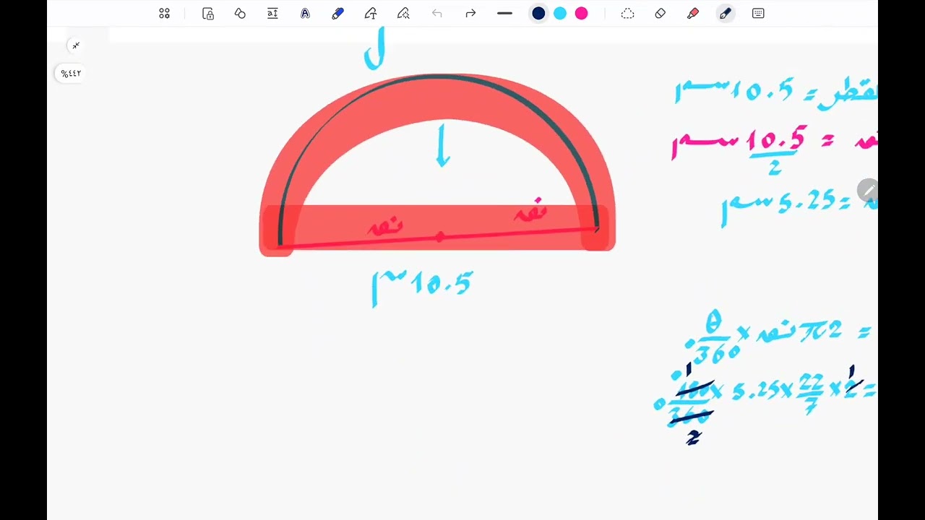The width and height of the screenshot is (925, 520).
Task: Click the page lock icon
Action: (x=208, y=14)
